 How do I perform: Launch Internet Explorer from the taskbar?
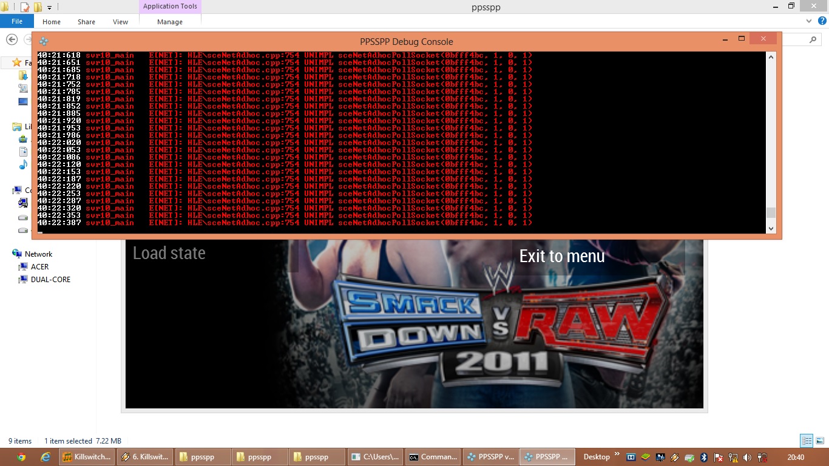45,457
